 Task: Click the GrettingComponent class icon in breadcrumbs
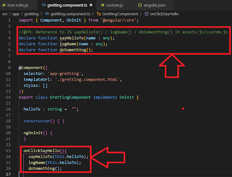click(99, 14)
